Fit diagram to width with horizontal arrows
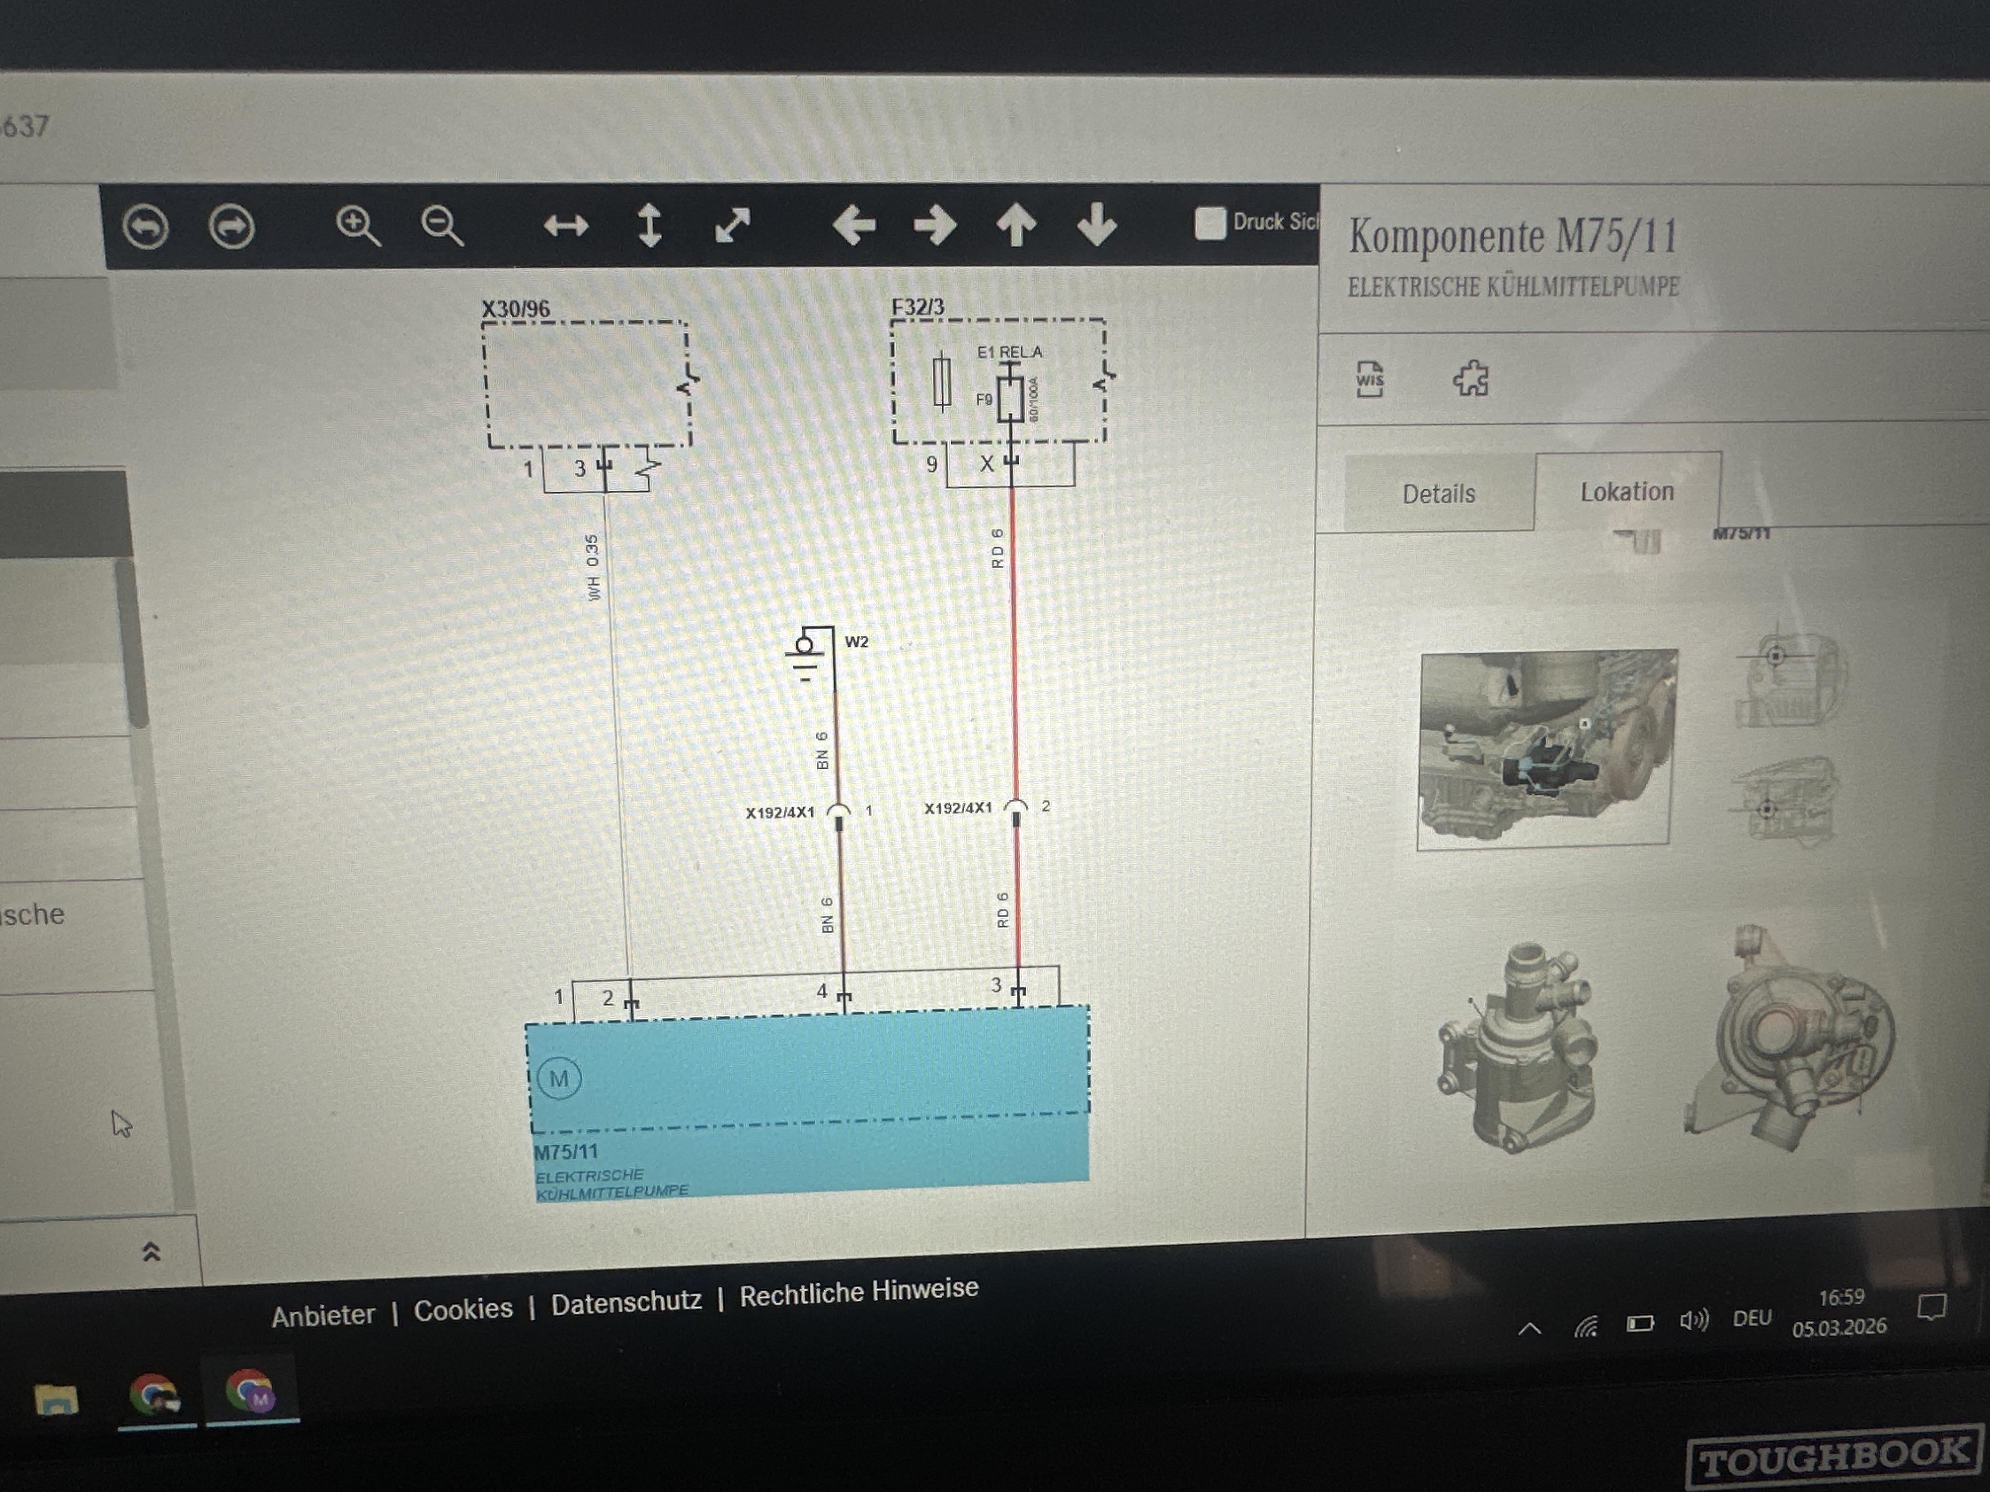1990x1492 pixels. (566, 226)
